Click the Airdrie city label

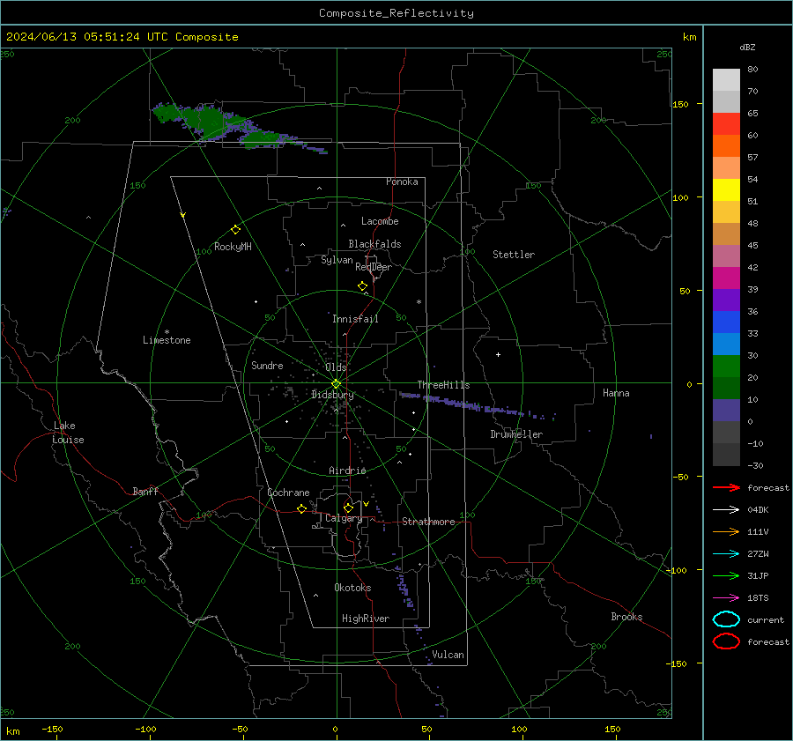(x=347, y=471)
